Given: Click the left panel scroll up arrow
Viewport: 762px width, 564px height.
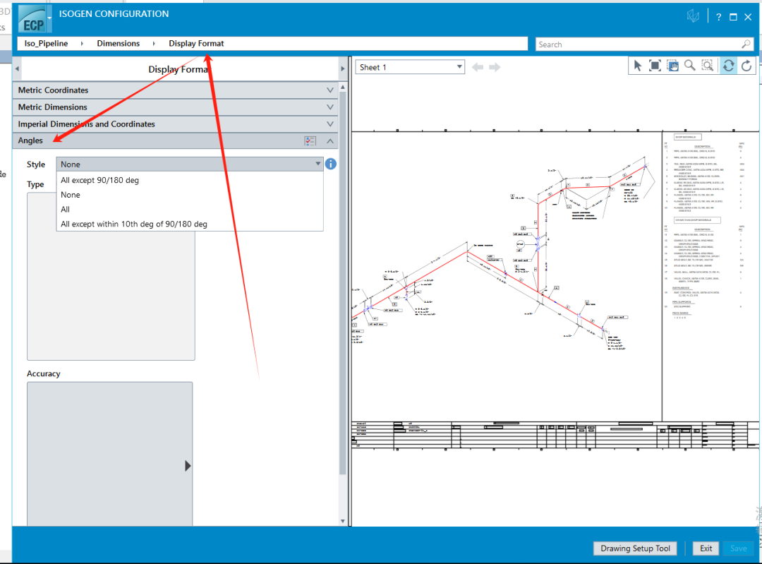Looking at the screenshot, I should click(343, 87).
